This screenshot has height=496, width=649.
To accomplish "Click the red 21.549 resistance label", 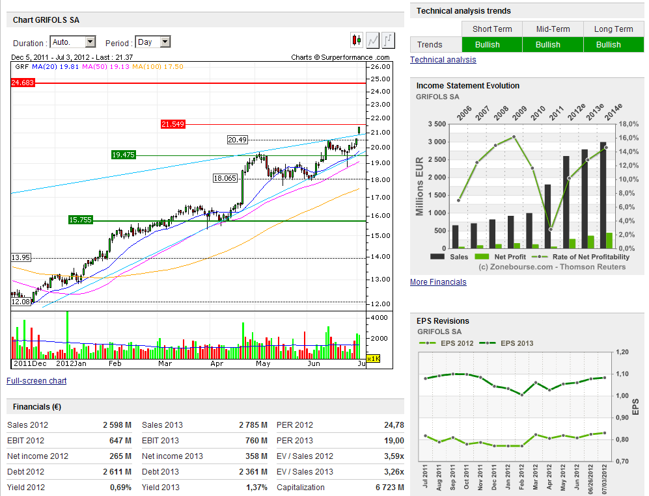I will pos(173,124).
